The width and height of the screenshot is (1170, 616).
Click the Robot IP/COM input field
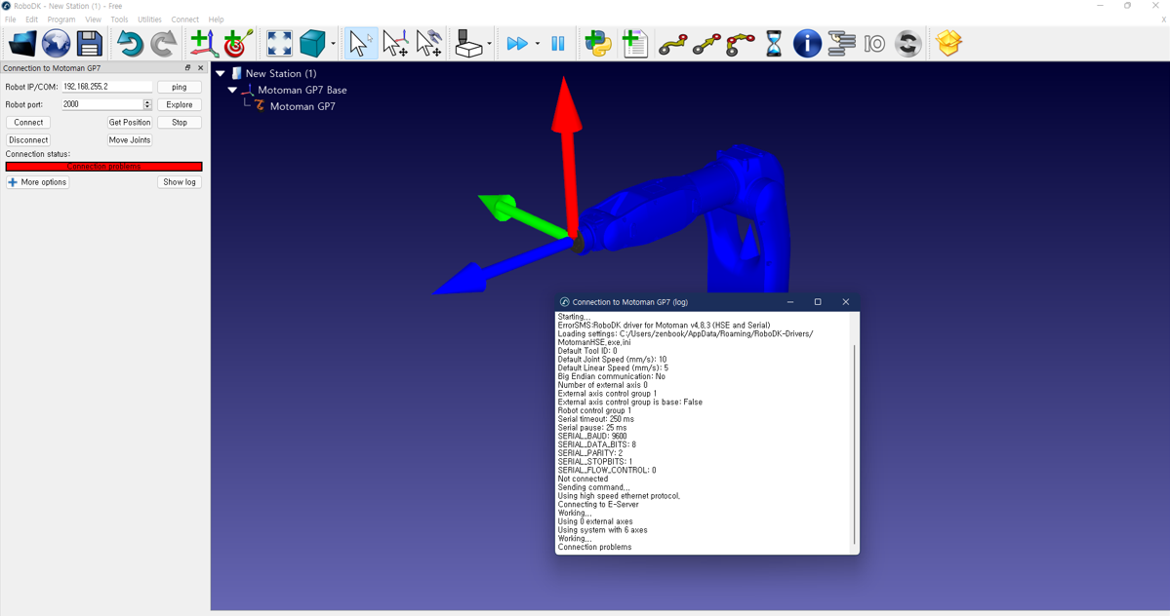coord(106,87)
